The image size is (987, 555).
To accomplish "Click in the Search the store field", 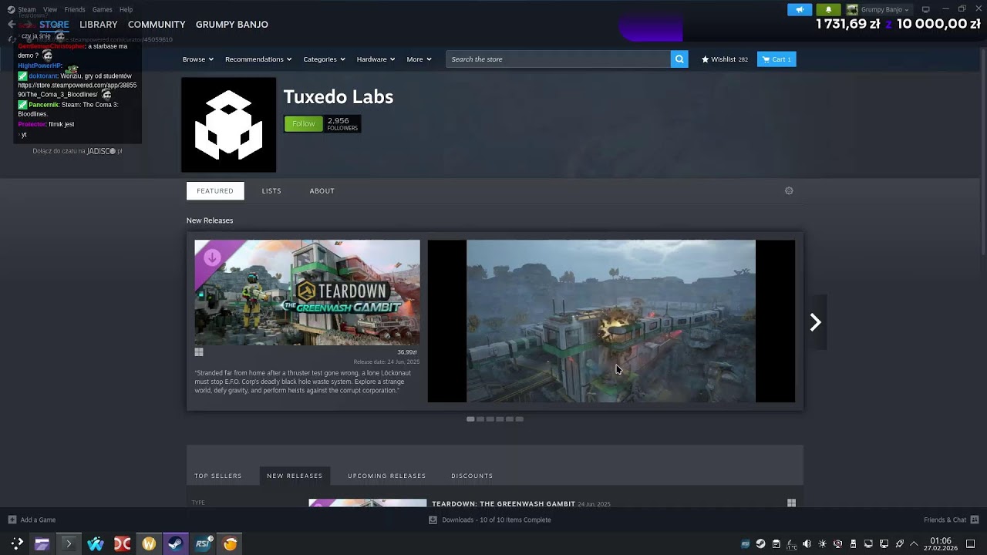I will tap(558, 59).
